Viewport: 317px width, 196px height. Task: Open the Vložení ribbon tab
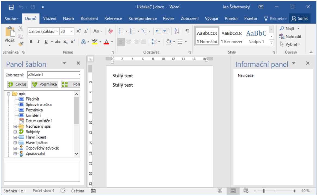pos(50,18)
